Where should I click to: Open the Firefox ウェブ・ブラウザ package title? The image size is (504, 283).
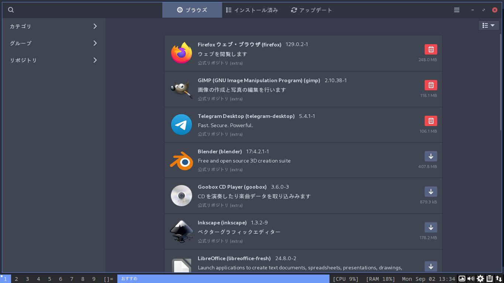point(239,45)
